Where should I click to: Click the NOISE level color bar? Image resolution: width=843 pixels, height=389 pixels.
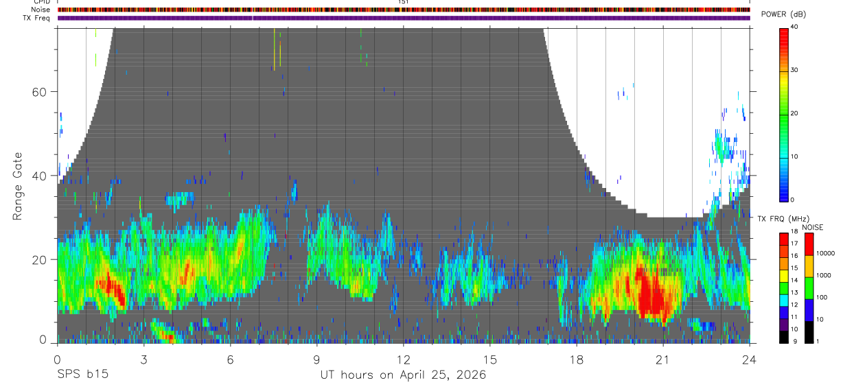[809, 287]
